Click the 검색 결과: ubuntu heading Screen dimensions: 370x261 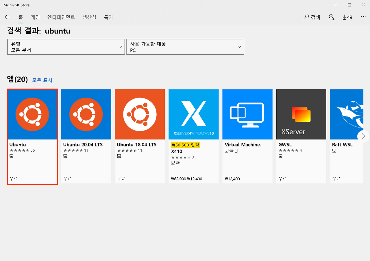pos(39,31)
